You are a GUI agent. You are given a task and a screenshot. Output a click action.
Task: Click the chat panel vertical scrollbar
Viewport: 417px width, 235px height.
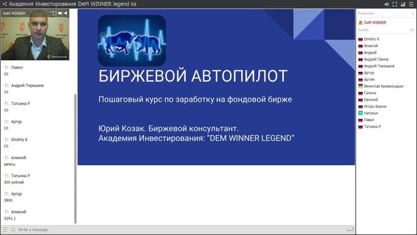pos(76,159)
